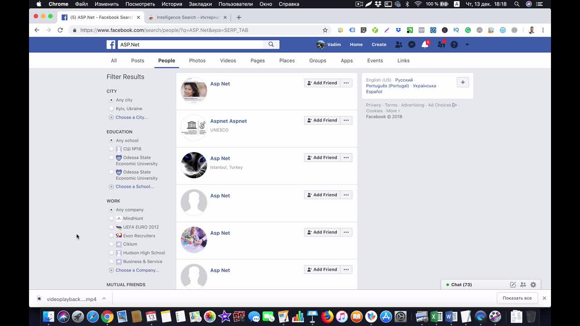
Task: Select the Any company radio button
Action: pos(111,210)
